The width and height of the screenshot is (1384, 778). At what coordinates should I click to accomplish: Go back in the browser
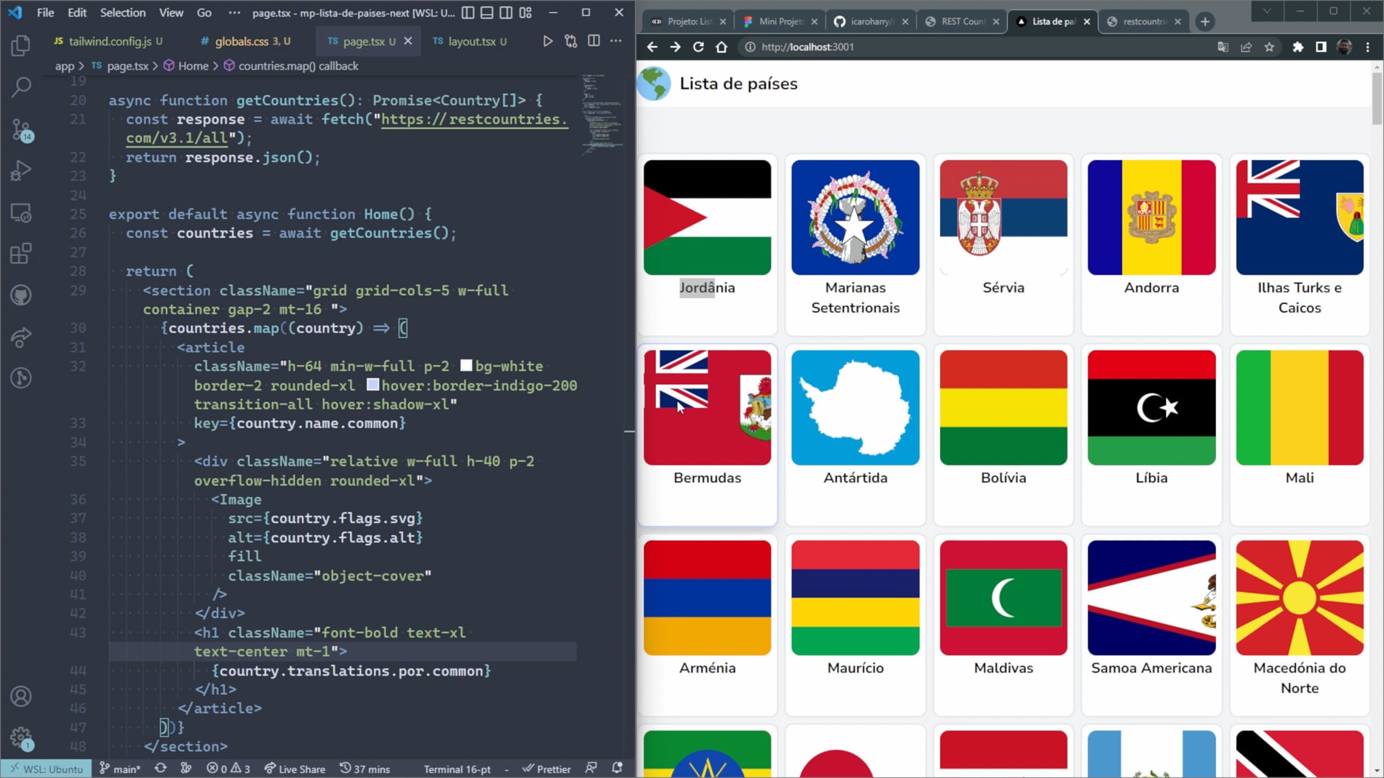[652, 47]
